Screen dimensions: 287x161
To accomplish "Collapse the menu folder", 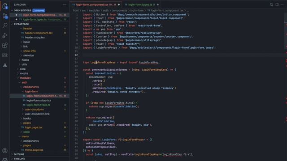I will click(25, 136).
